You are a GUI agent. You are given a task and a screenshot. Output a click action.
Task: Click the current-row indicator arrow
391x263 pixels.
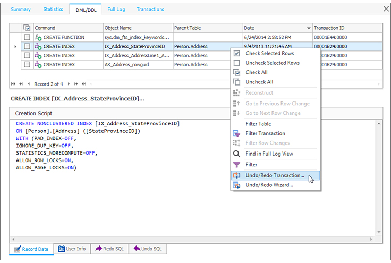[15, 46]
